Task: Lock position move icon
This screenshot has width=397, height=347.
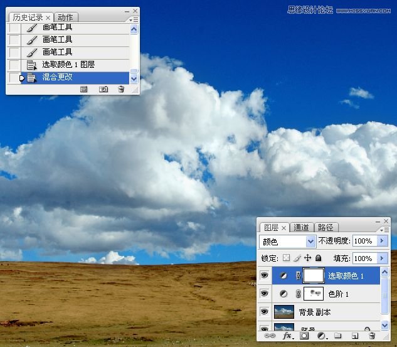Action: click(307, 258)
